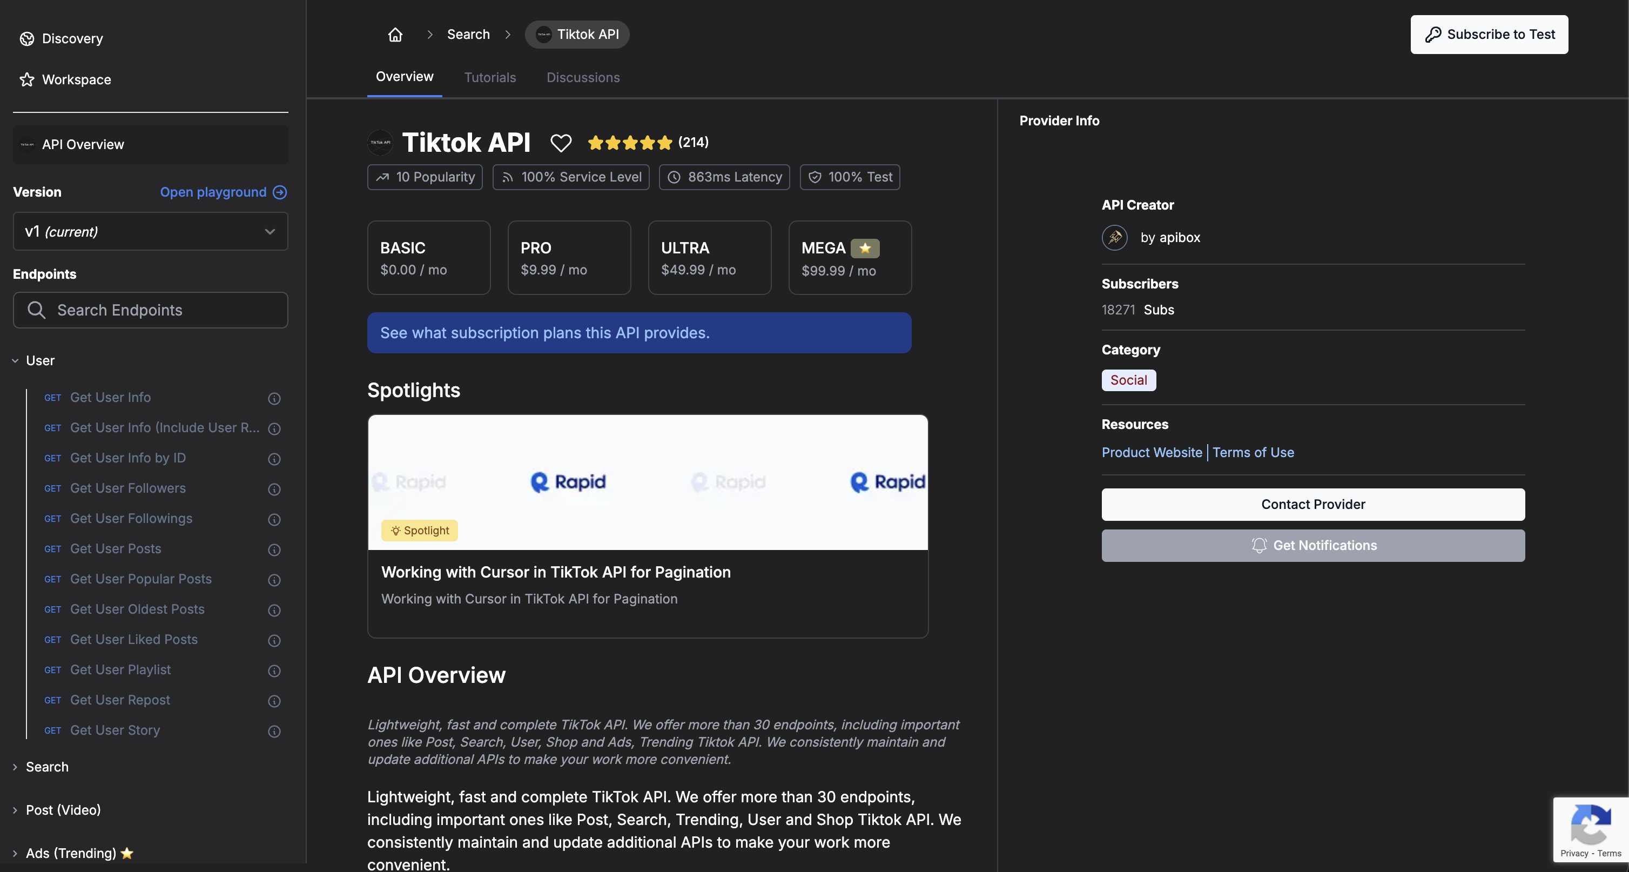Image resolution: width=1629 pixels, height=872 pixels.
Task: Click the apibox creator avatar icon
Action: (1114, 238)
